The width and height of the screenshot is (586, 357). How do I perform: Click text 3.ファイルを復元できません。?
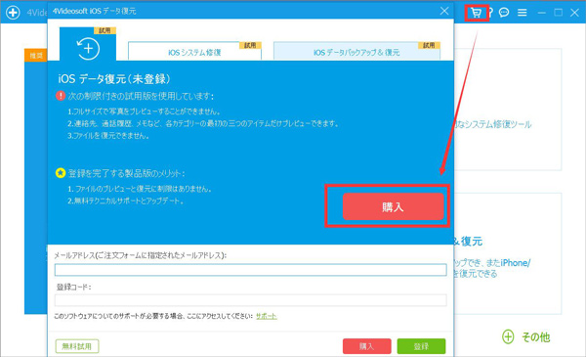pos(108,136)
